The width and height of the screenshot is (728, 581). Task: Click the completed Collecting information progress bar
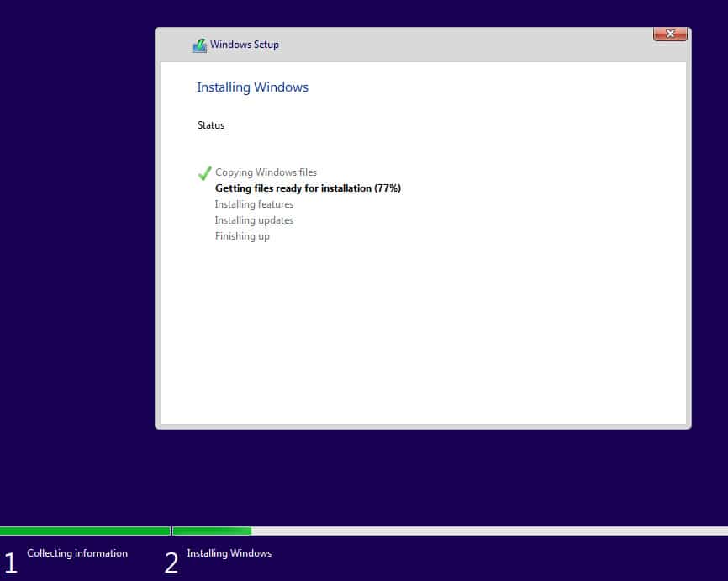tap(84, 531)
